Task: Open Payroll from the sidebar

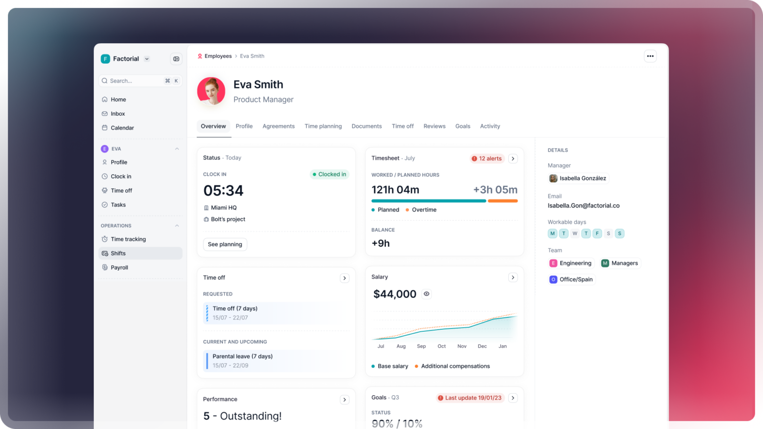Action: pyautogui.click(x=119, y=267)
